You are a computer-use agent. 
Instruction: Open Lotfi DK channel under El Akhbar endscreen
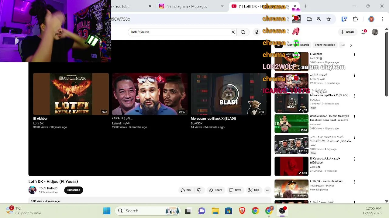tap(38, 124)
